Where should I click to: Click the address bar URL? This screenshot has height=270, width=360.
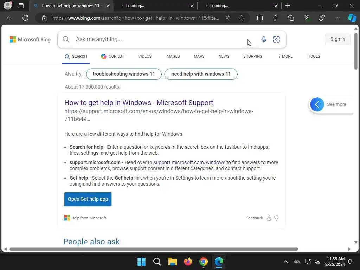[135, 18]
